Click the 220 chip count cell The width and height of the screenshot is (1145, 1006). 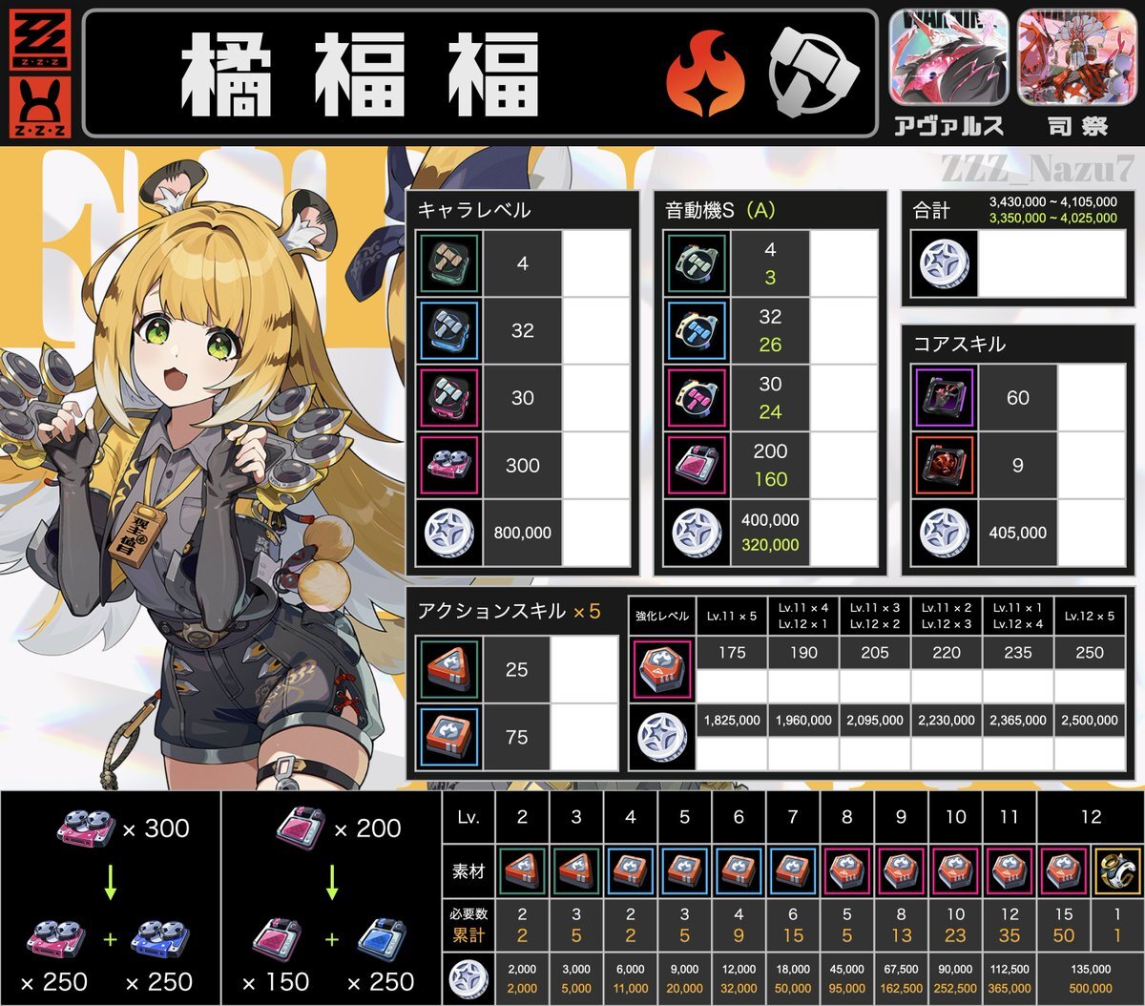tap(947, 653)
